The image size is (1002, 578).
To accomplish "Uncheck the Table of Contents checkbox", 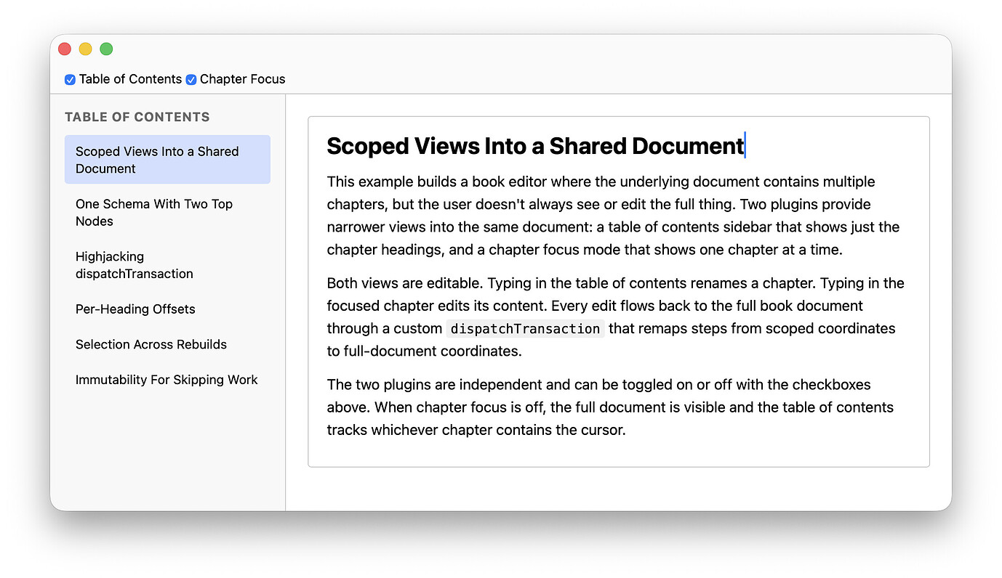I will [x=70, y=80].
